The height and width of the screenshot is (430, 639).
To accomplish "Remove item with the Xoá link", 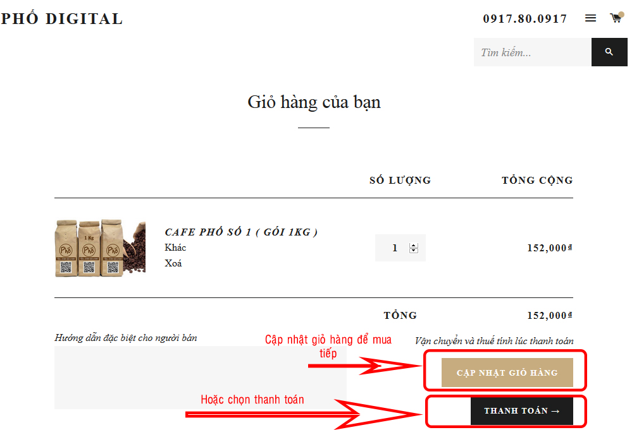I will 173,263.
